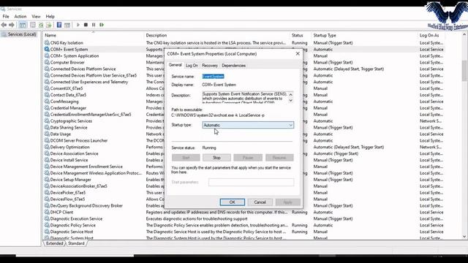
Task: Open the View menu
Action: 36,16
